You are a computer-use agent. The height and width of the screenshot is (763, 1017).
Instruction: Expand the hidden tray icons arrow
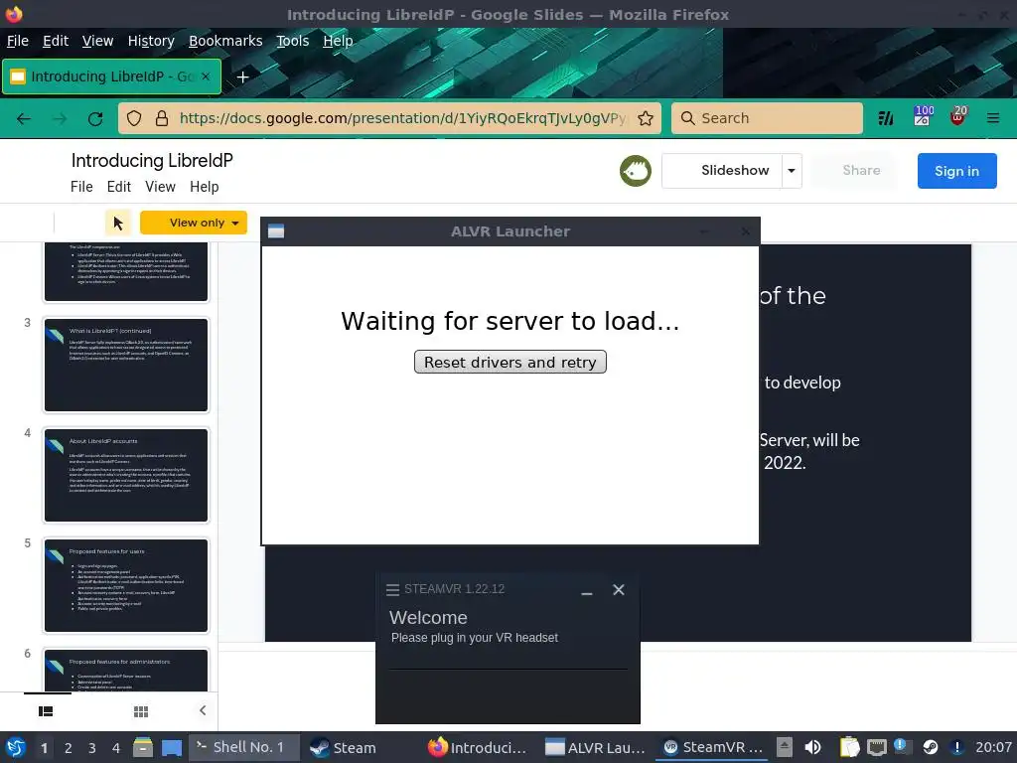click(x=785, y=747)
